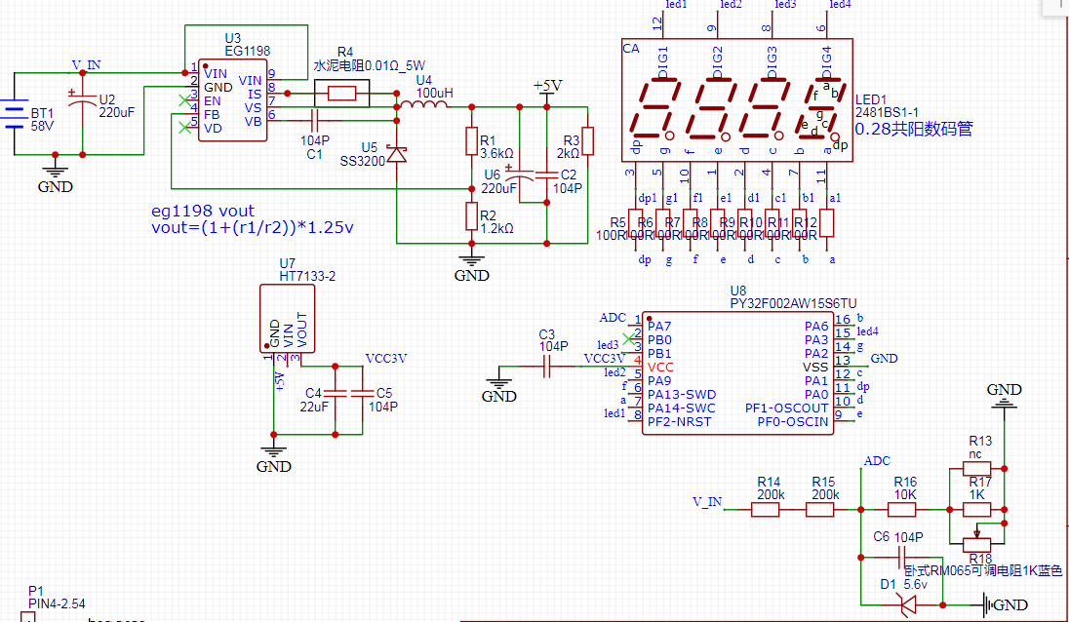The width and height of the screenshot is (1069, 622).
Task: Select the D1 5.6V zener diode
Action: (906, 604)
